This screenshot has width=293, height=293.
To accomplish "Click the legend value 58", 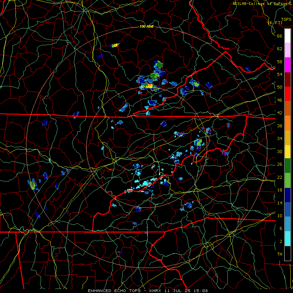I will tap(280, 62).
